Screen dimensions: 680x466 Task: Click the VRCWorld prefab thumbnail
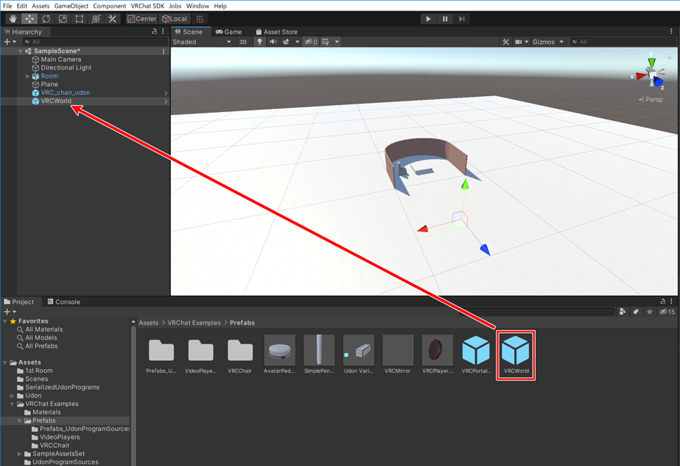(x=515, y=351)
